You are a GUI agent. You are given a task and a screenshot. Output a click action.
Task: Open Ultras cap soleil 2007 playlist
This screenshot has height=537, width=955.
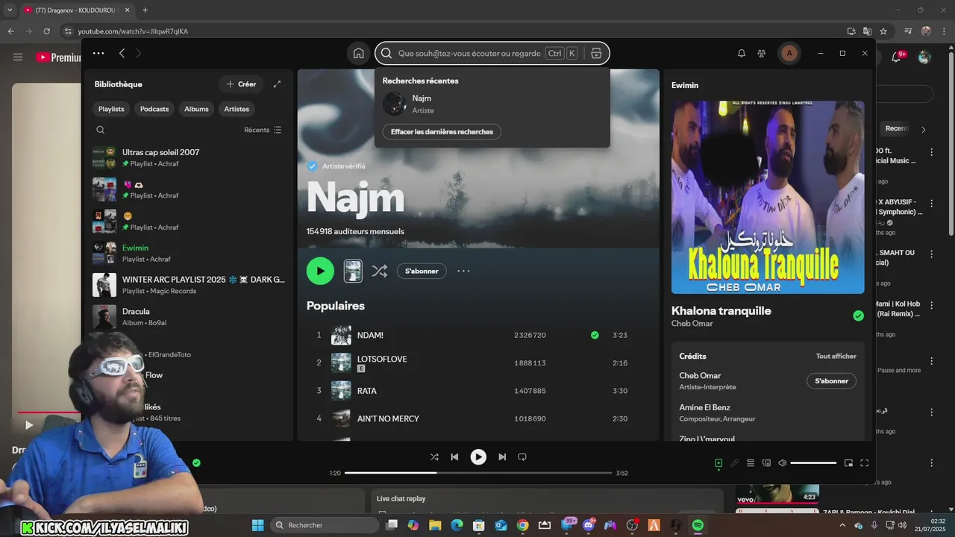click(x=189, y=157)
